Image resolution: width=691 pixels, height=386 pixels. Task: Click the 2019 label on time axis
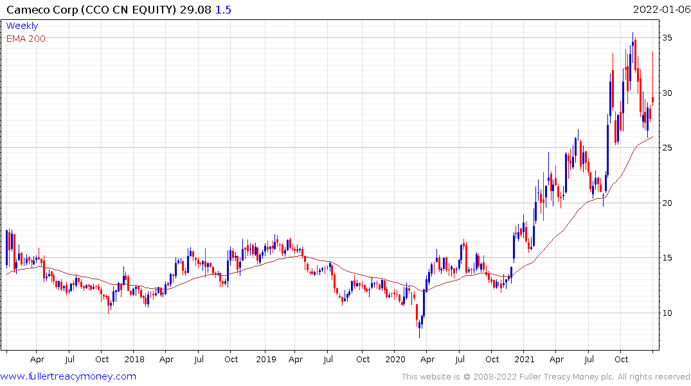point(265,359)
